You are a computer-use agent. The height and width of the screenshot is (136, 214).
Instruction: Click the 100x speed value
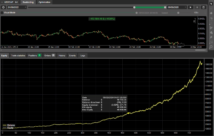[x=196, y=13]
